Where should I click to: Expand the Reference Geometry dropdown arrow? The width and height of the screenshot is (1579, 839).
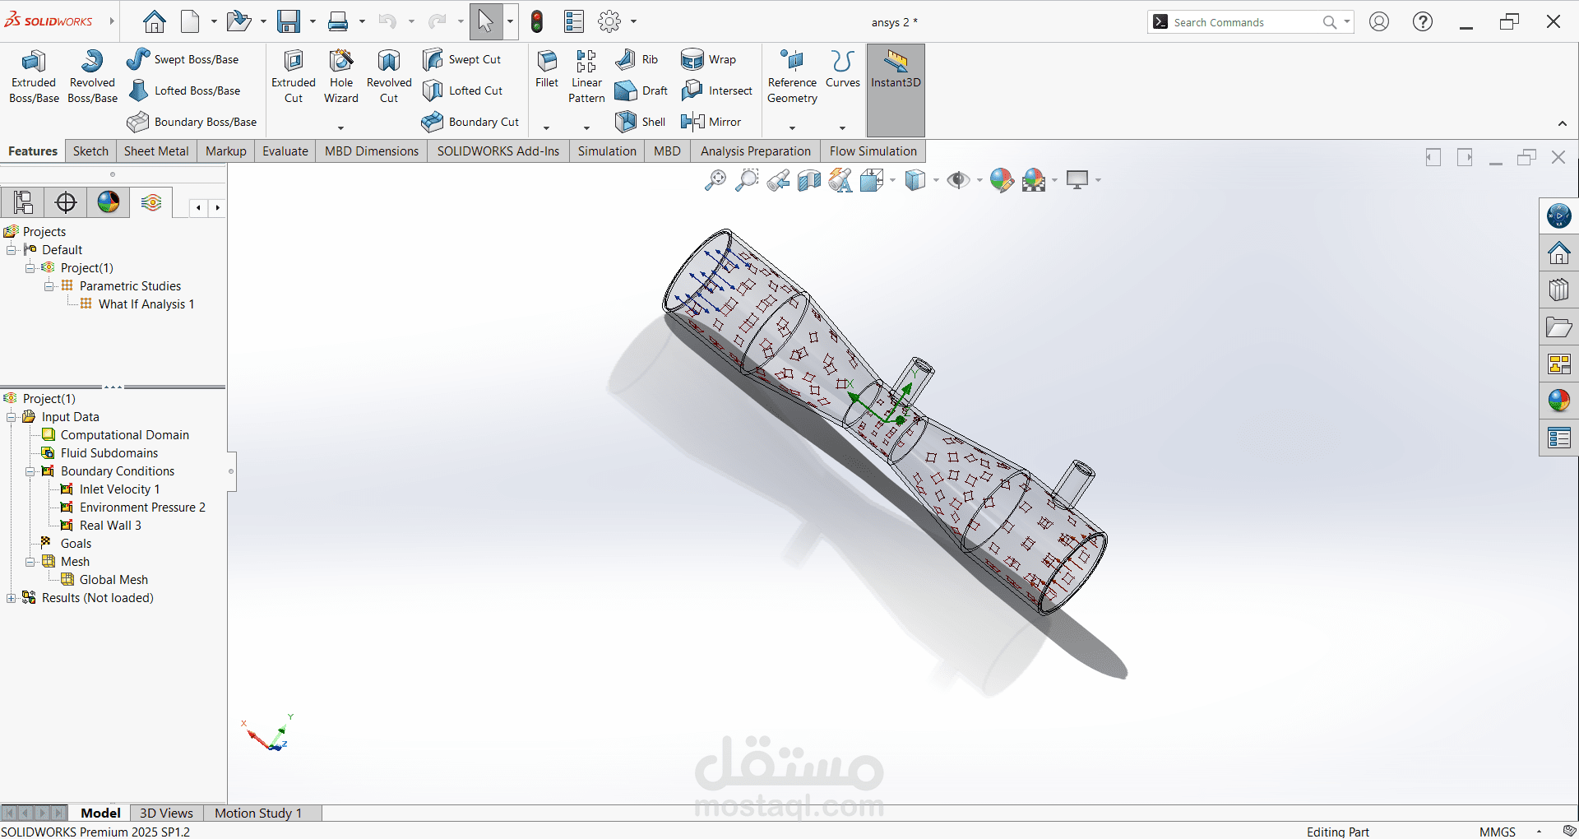[792, 127]
